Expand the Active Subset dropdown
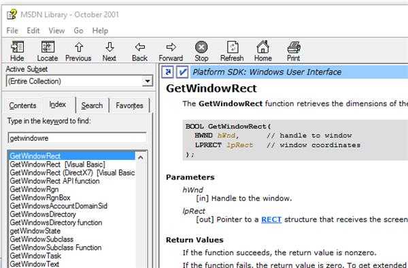 [148, 81]
